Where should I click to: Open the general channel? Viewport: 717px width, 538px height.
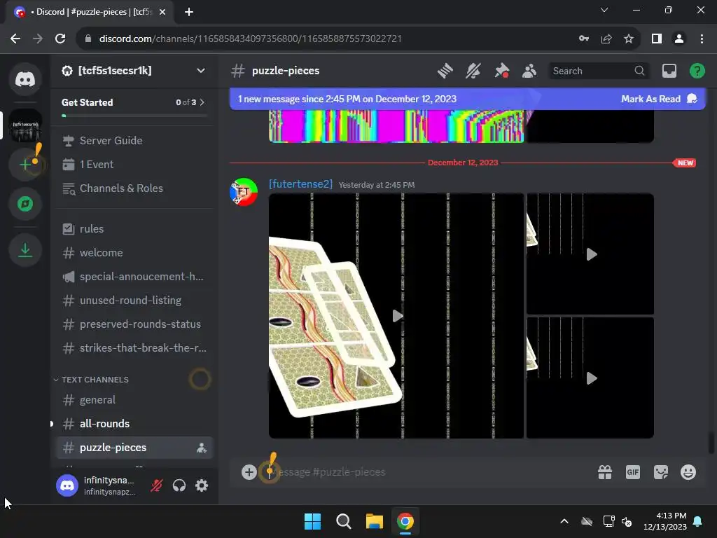(133, 400)
